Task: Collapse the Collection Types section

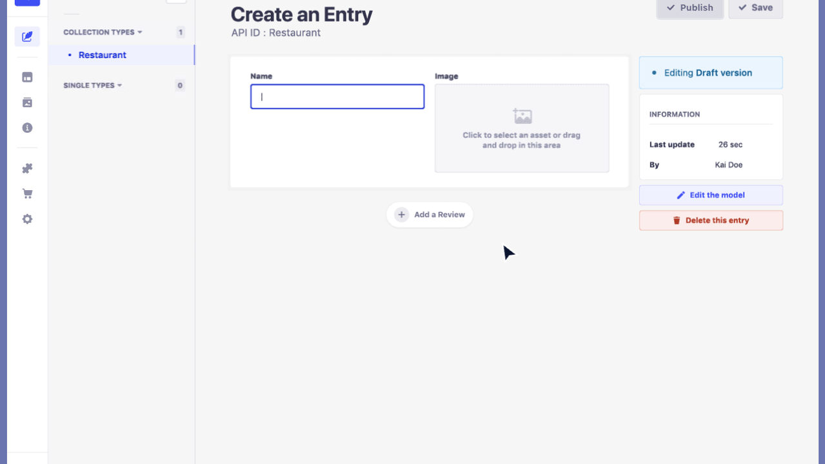Action: pos(103,32)
